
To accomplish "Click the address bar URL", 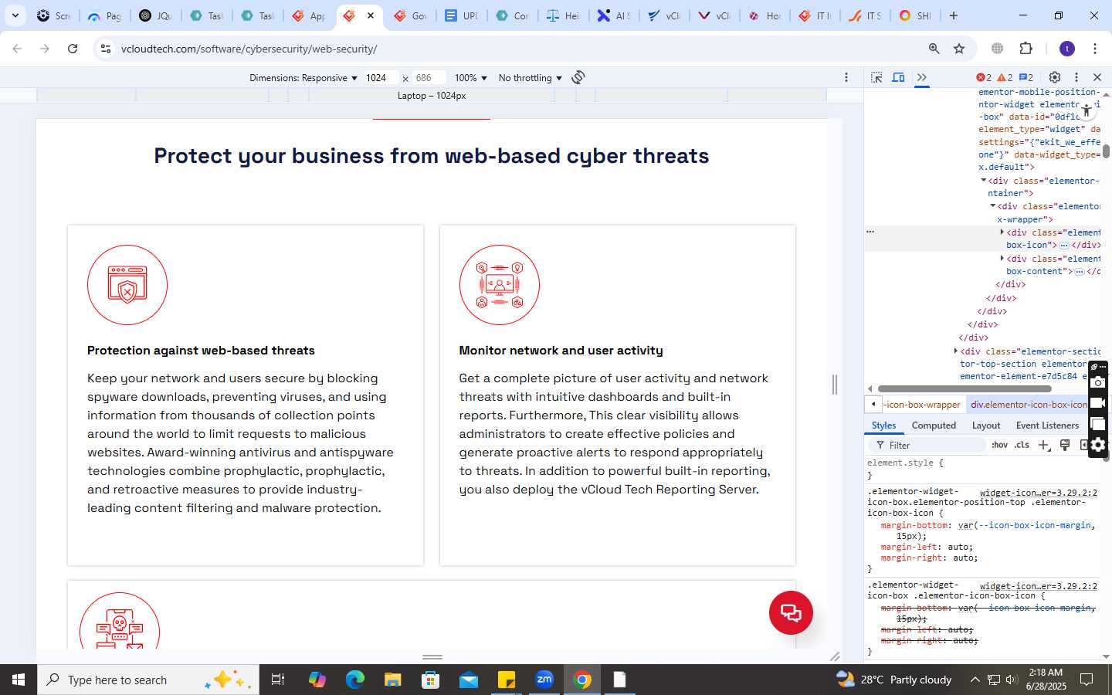I will [x=249, y=49].
